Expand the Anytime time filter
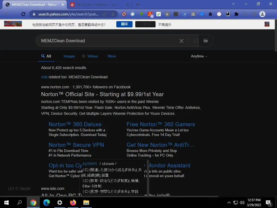The image size is (277, 208). (199, 56)
